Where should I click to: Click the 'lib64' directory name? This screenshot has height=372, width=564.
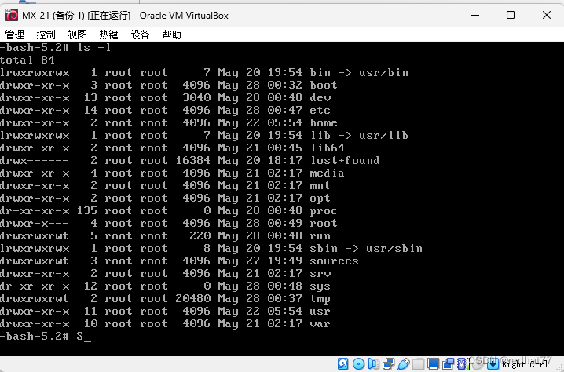click(x=328, y=148)
